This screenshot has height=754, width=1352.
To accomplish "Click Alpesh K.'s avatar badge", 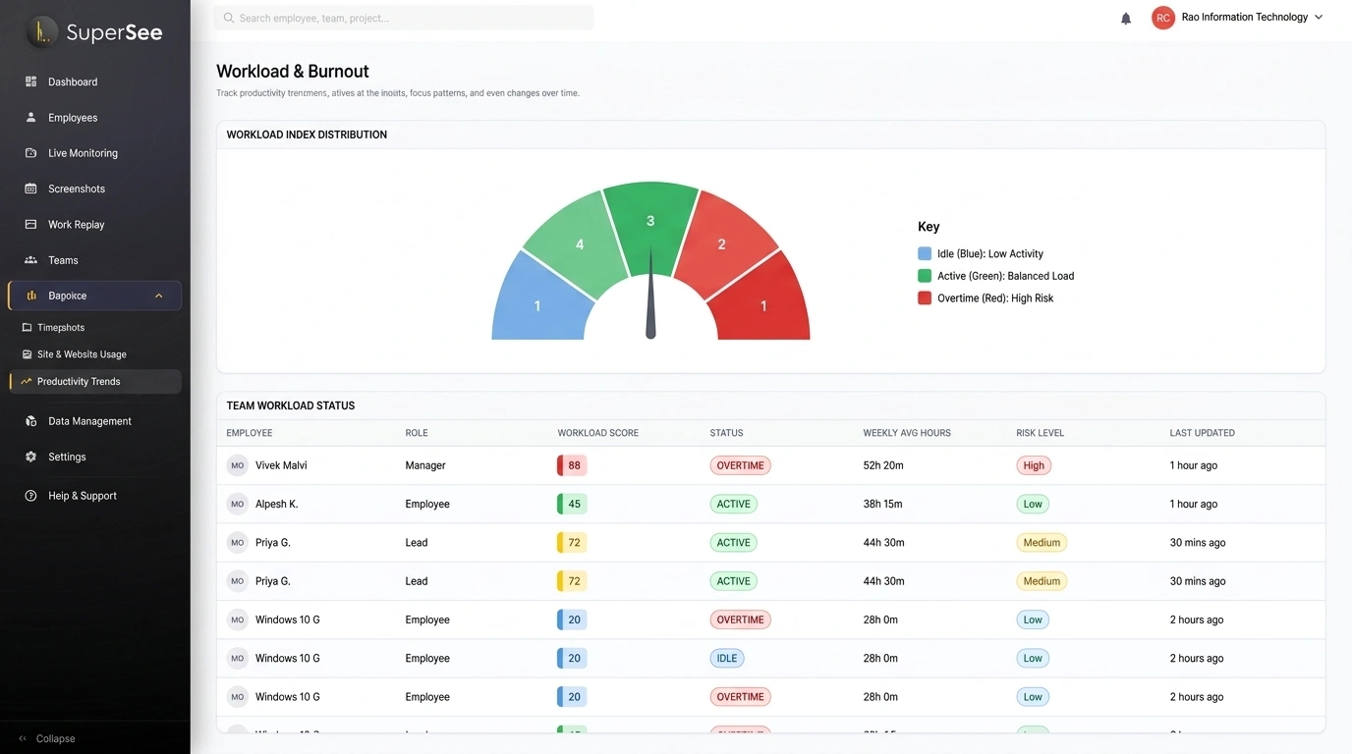I will 237,504.
